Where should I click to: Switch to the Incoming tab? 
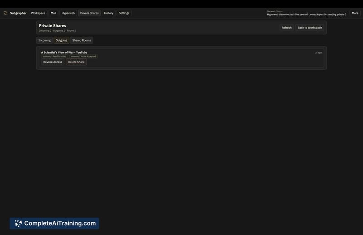[x=44, y=40]
